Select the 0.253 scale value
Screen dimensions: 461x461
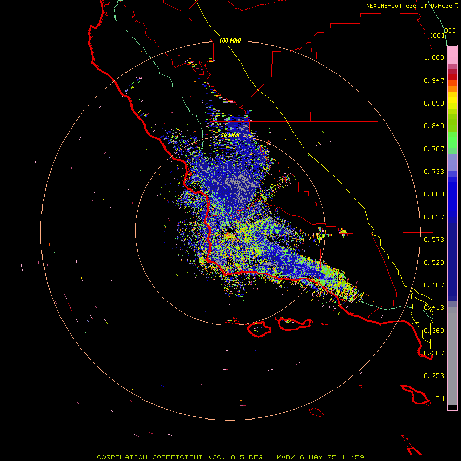tap(434, 376)
